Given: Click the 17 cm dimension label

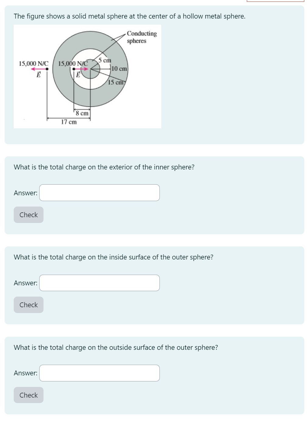Looking at the screenshot, I should pos(68,122).
